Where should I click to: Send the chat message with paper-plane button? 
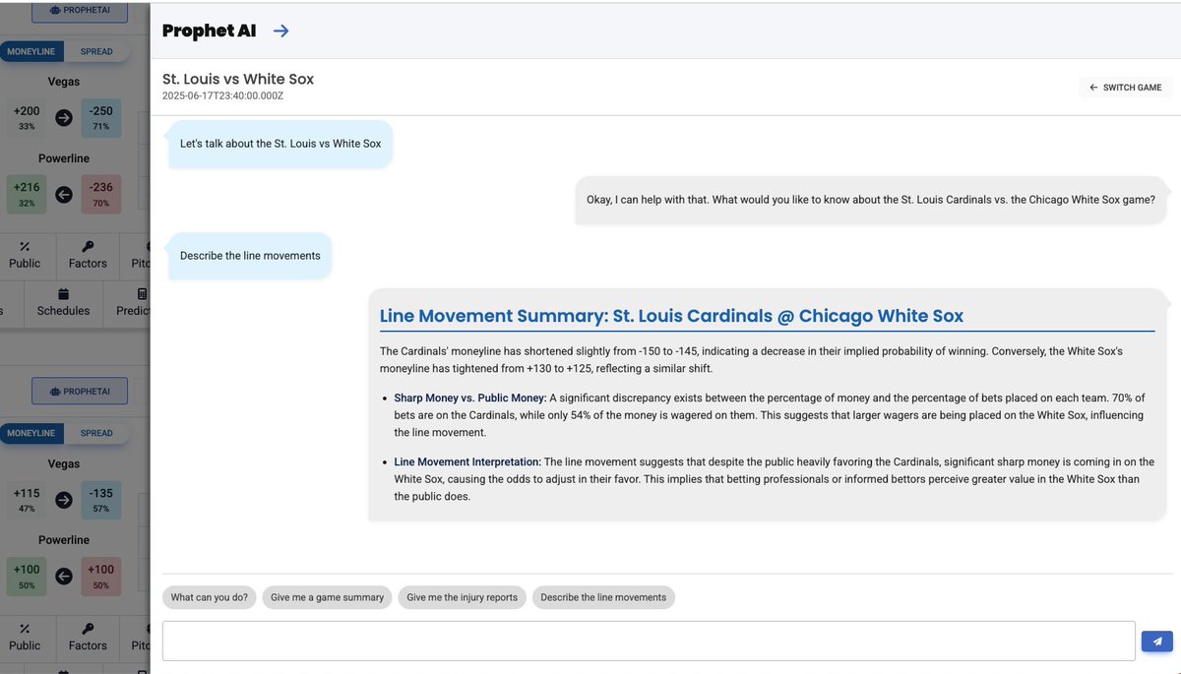click(x=1157, y=642)
